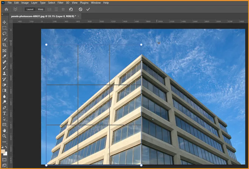Choose the Zoom tool
This screenshot has height=169, width=249.
coord(4,136)
